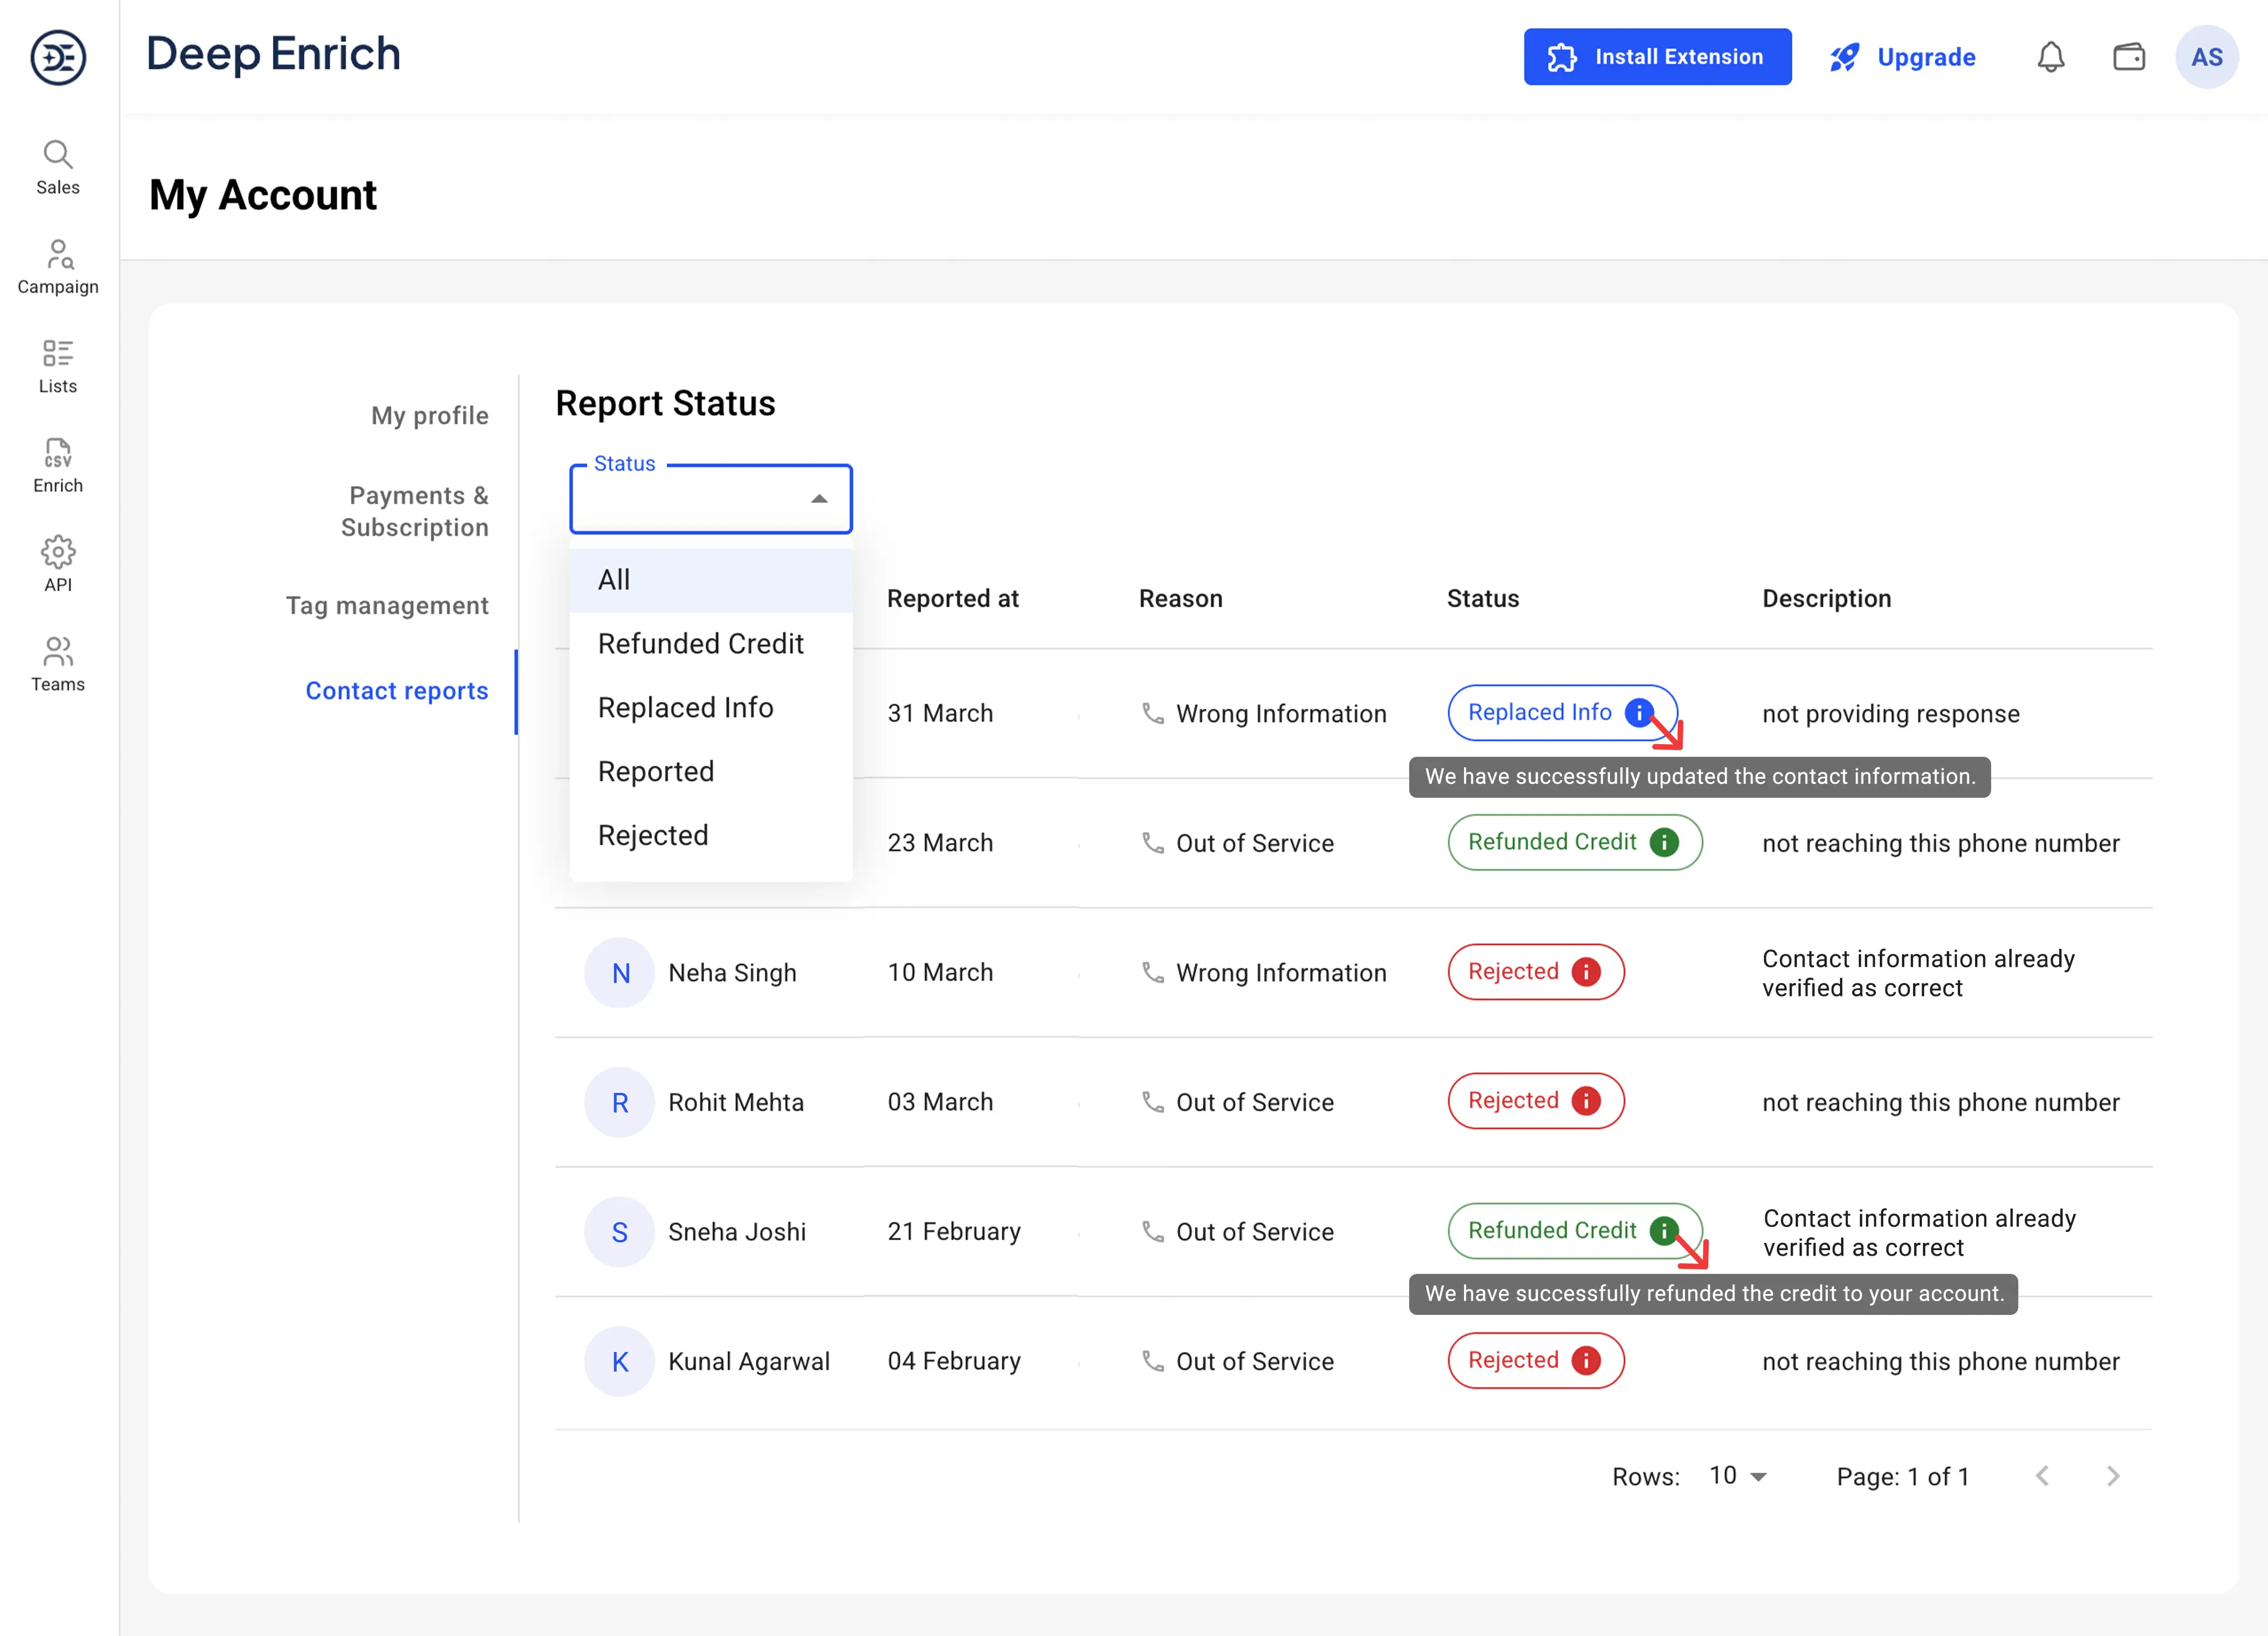Screen dimensions: 2268x1636
Task: Change the Rows per page dropdown
Action: (1738, 1476)
